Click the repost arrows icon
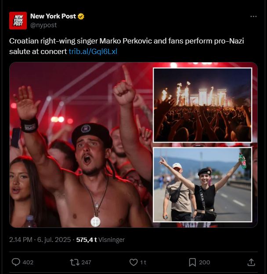Viewport: 267px width, 274px height. (x=75, y=262)
